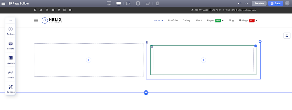Screen dimensions: 292x110
Task: Open the SP Page Builder hamburger menu
Action: coord(3,3)
